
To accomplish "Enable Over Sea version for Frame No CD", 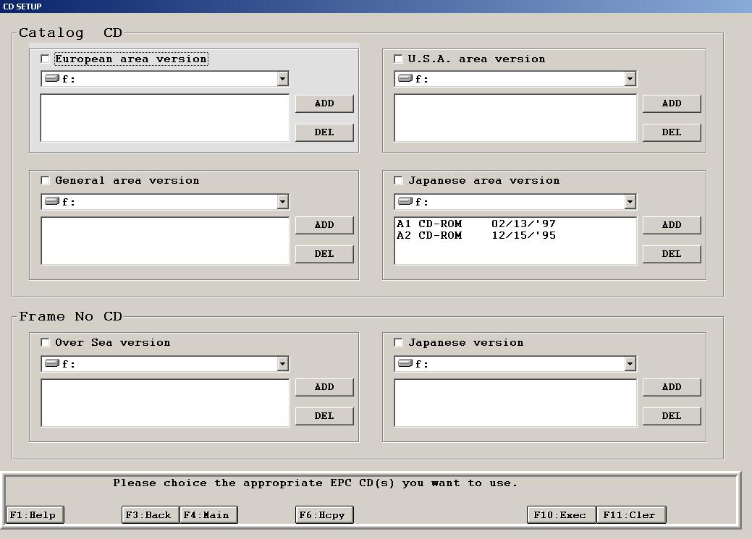I will coord(46,343).
